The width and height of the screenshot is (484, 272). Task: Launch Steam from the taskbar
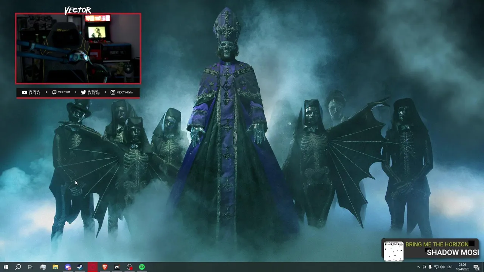pos(80,267)
